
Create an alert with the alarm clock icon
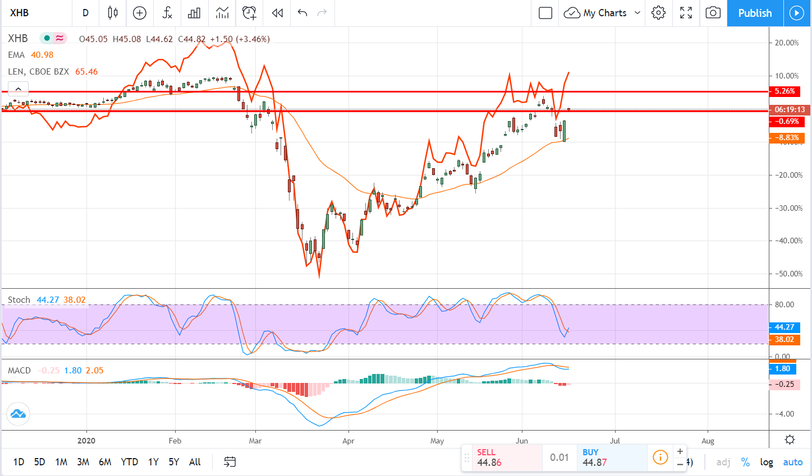[x=250, y=13]
